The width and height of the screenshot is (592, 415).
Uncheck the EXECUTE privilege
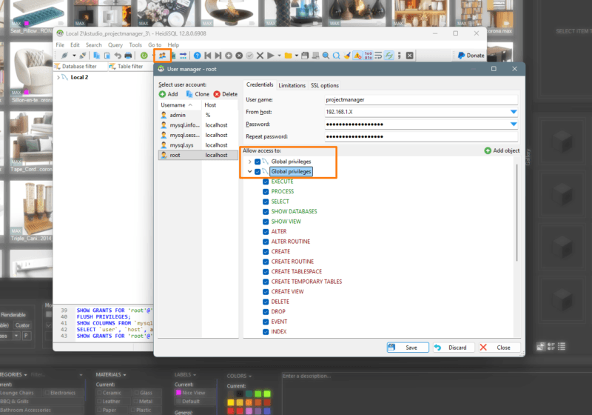point(266,182)
